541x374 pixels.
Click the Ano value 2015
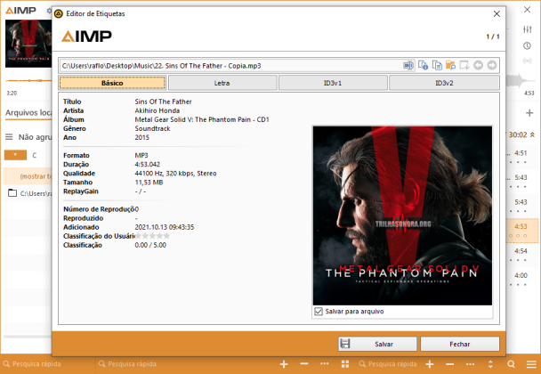tap(141, 137)
